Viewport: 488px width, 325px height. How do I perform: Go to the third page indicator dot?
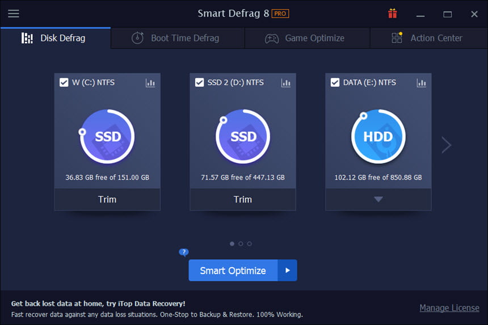click(x=249, y=244)
